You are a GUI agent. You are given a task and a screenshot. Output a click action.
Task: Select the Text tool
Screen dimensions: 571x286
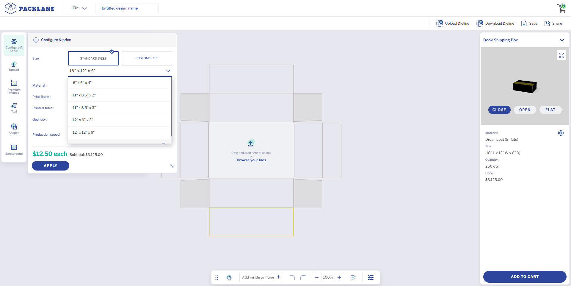(x=14, y=108)
